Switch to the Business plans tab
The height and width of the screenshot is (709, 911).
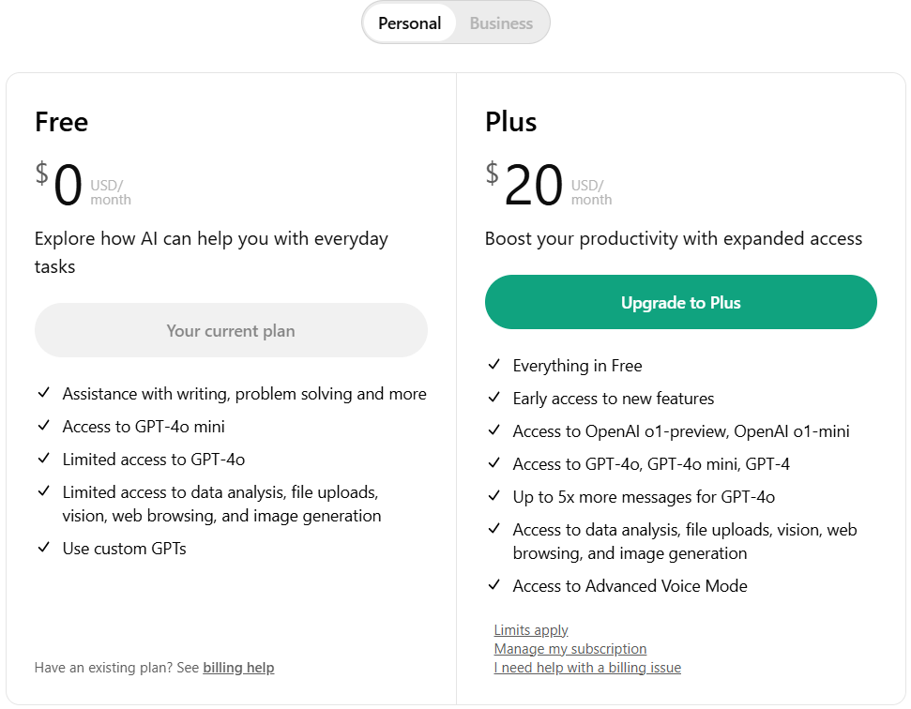coord(501,23)
